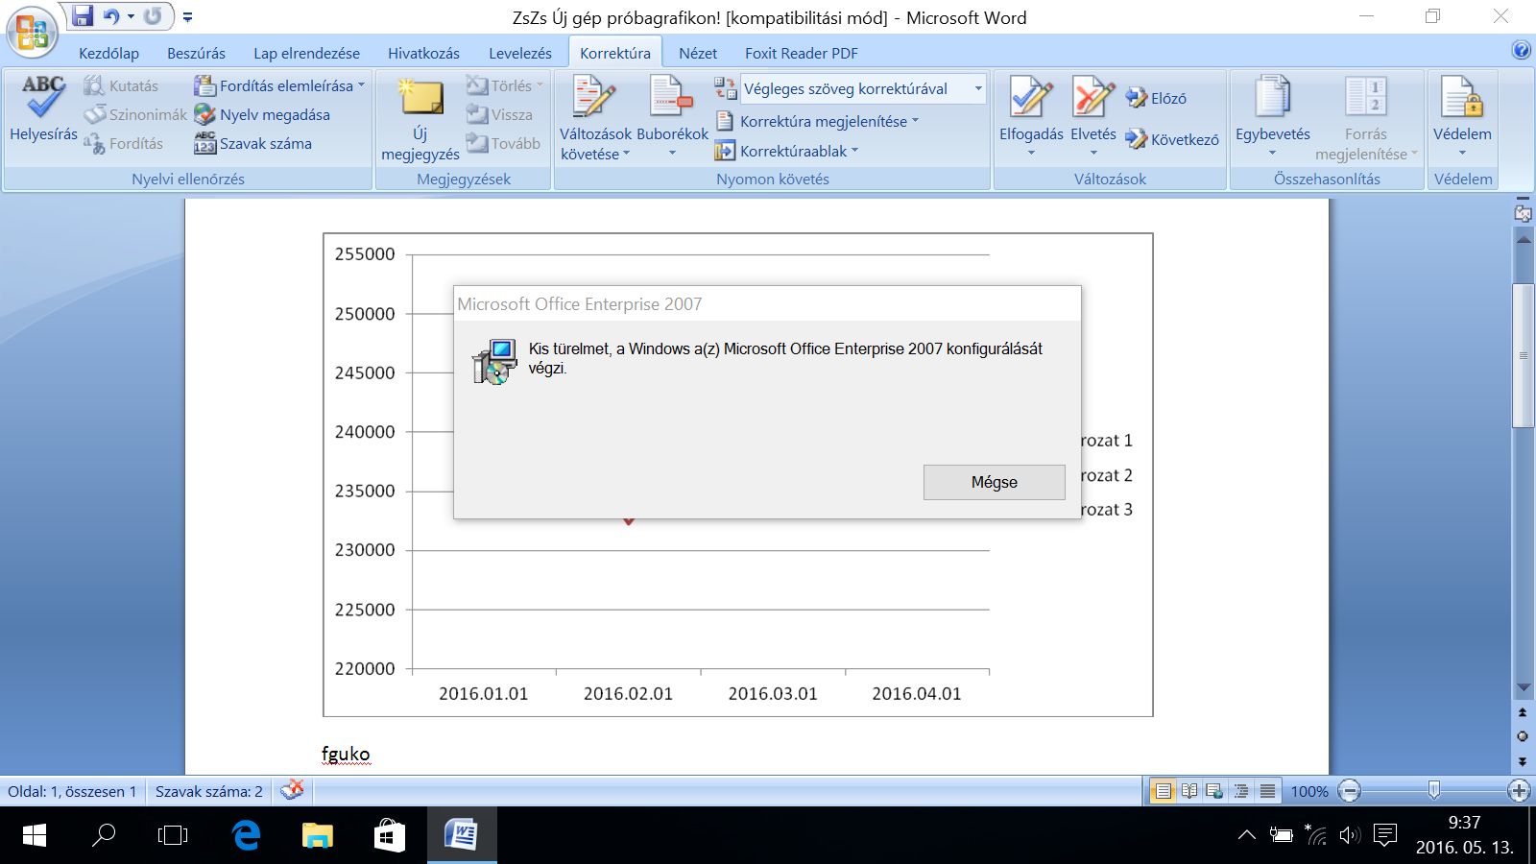Click the zoom slider handle

coord(1433,790)
